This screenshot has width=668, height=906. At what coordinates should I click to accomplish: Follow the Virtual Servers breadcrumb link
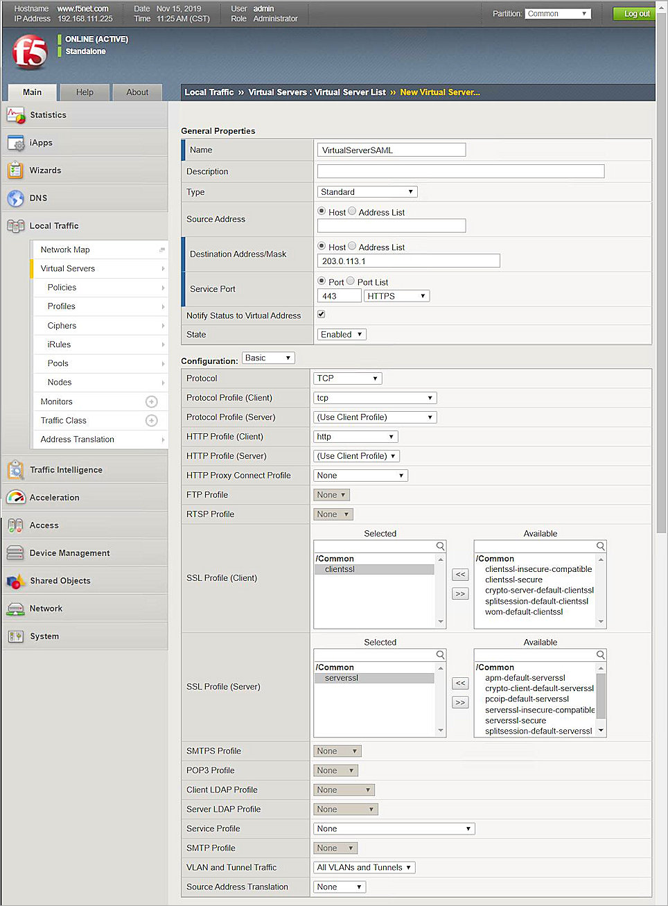(x=278, y=92)
